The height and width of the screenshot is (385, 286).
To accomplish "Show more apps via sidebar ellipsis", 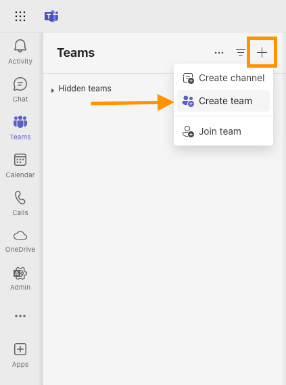I will (x=20, y=316).
